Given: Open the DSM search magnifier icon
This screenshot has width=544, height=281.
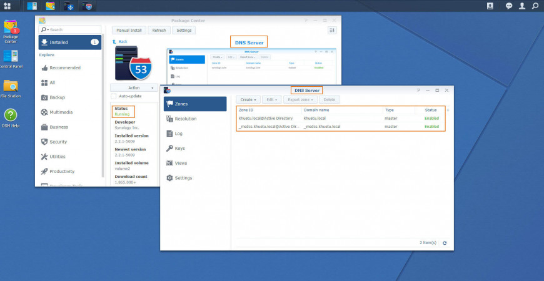Looking at the screenshot, I should pos(535,6).
